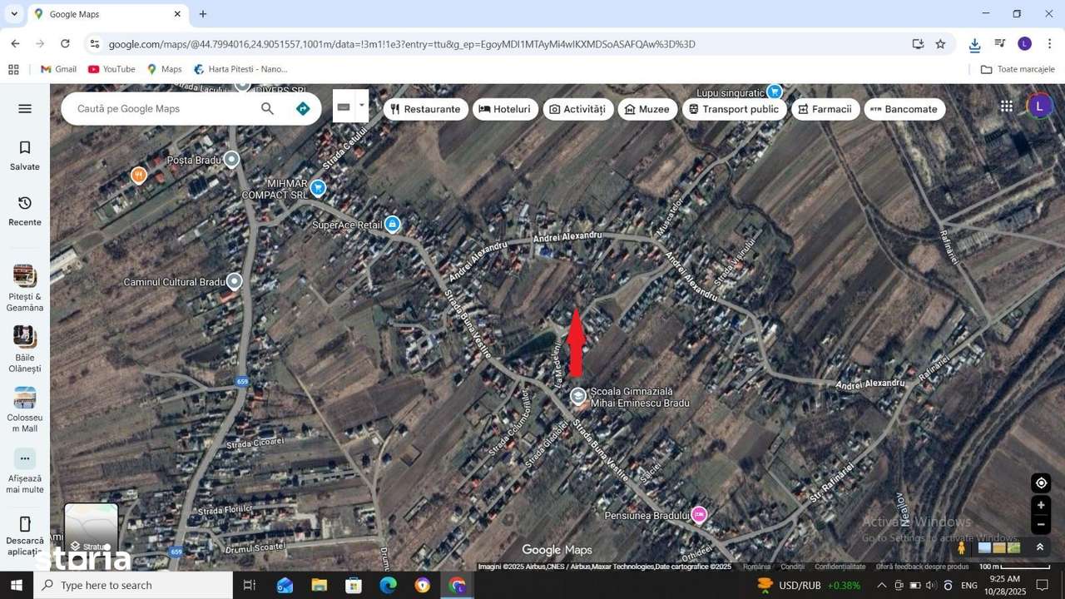Viewport: 1065px width, 599px height.
Task: Click the search magnifier icon
Action: 267,108
